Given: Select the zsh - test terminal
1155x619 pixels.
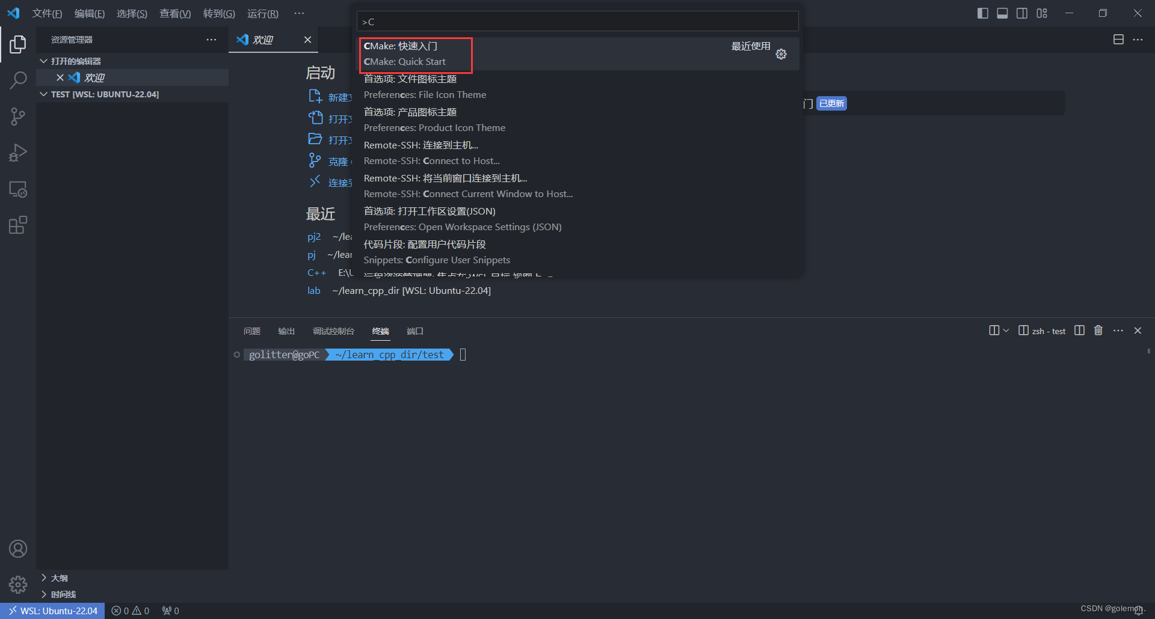Looking at the screenshot, I should tap(1042, 331).
